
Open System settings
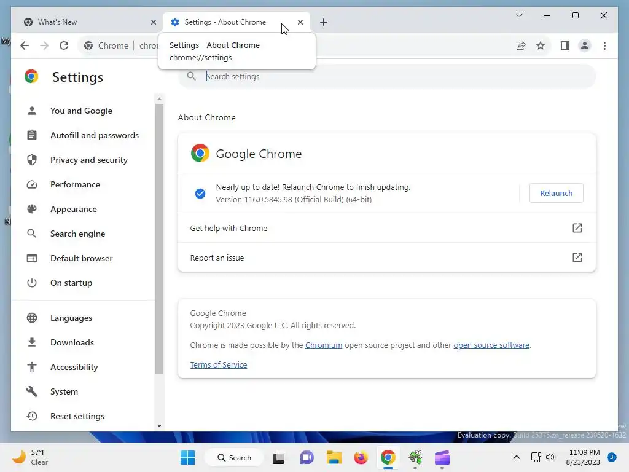click(64, 391)
